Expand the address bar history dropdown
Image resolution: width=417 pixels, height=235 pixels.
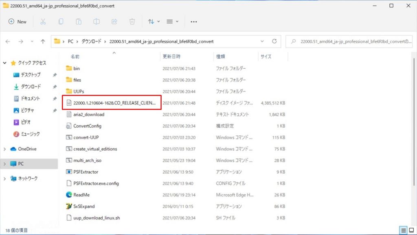pyautogui.click(x=262, y=41)
